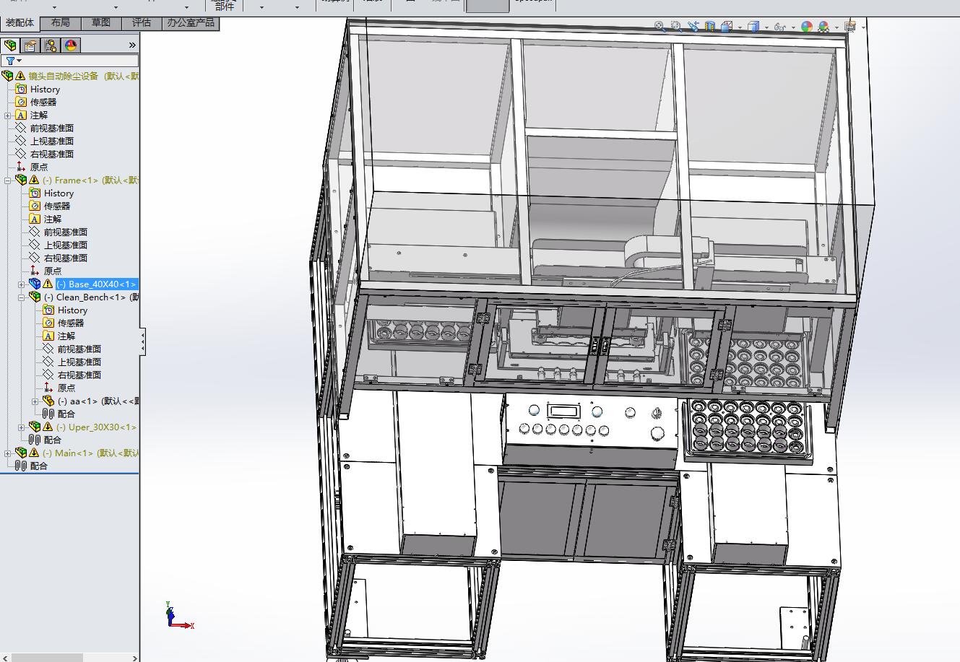Select 上视基准面 under Clean_Bench<1>

coord(79,362)
